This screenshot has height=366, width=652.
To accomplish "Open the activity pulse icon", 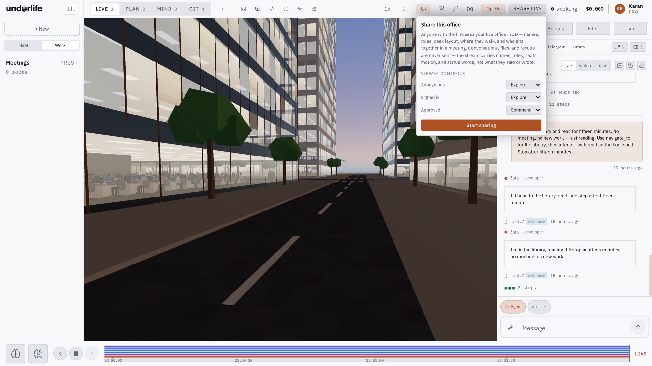I will [300, 9].
